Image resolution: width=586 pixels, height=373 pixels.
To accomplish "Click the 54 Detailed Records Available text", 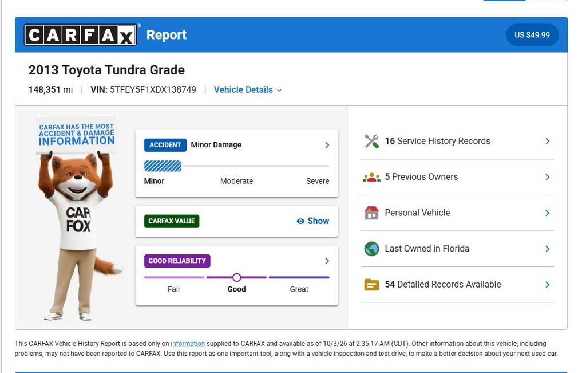I will (x=443, y=285).
